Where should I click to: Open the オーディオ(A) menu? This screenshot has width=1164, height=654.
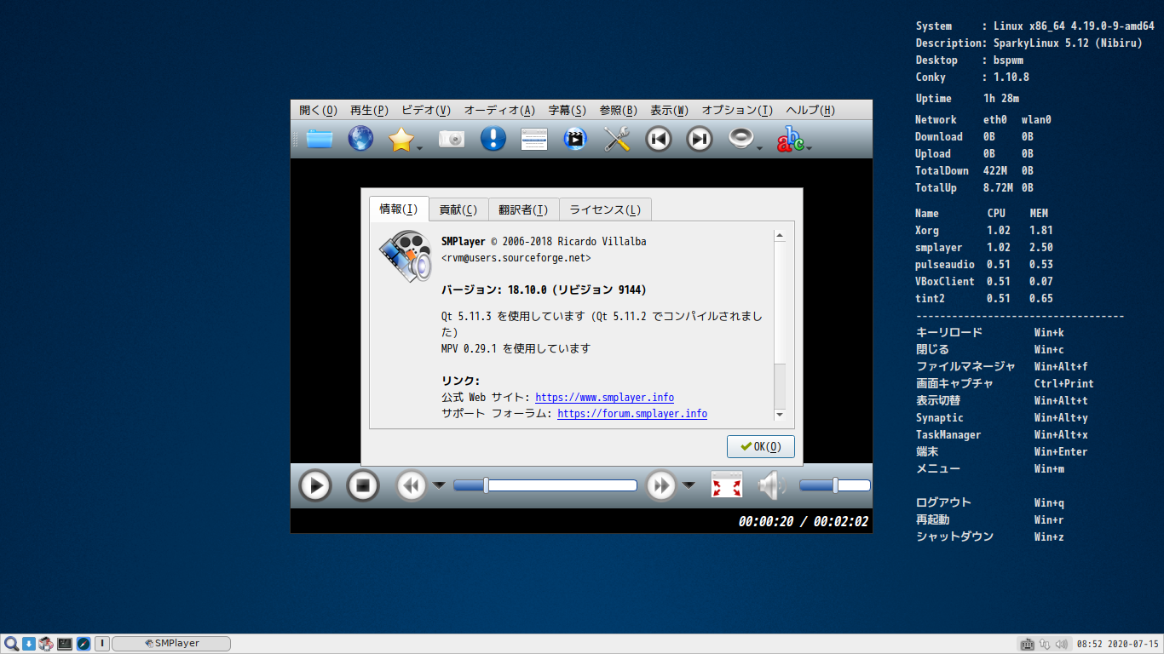point(499,111)
